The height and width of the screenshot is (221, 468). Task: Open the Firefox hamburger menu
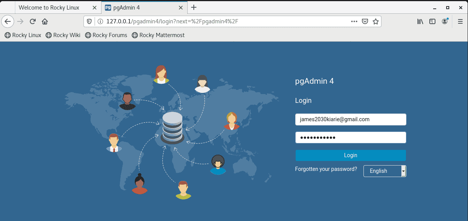(460, 21)
